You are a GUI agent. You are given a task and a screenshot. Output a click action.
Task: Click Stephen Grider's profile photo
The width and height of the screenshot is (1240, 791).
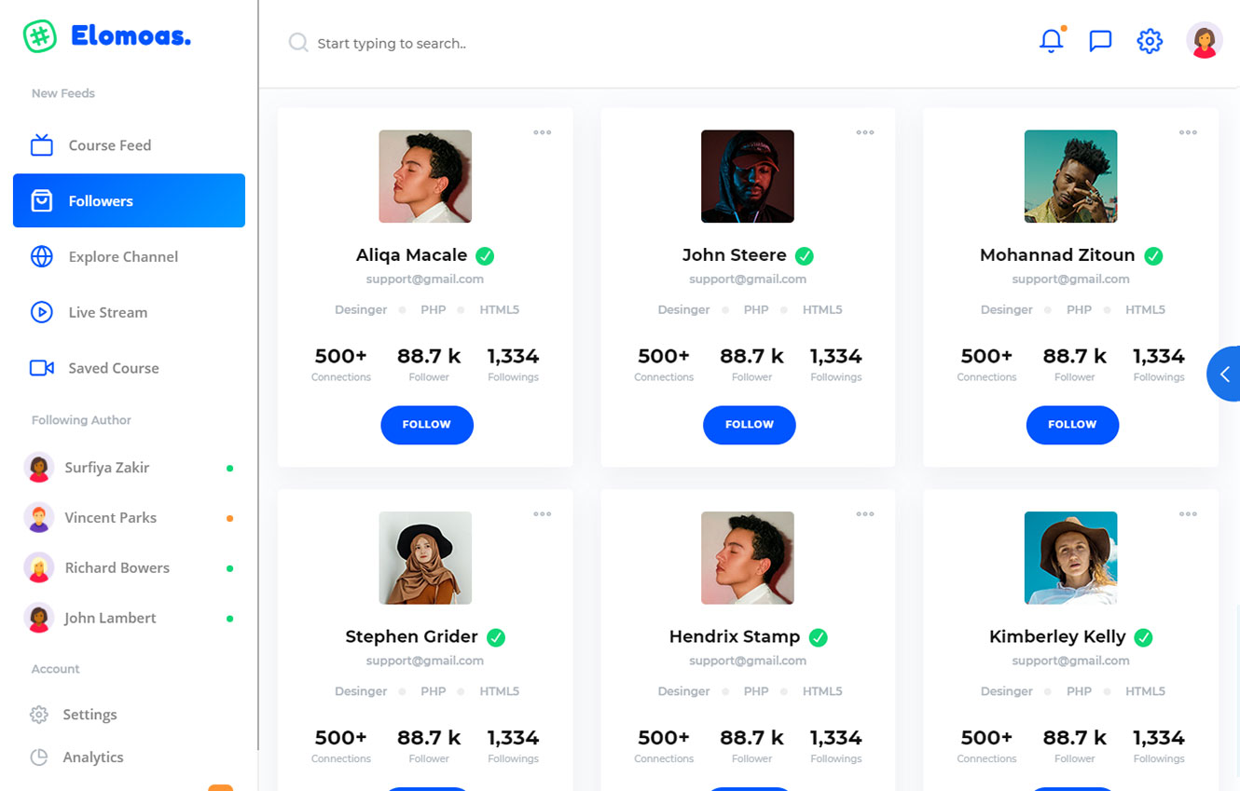(425, 558)
